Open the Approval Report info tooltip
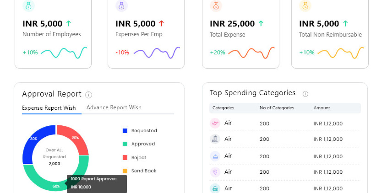The height and width of the screenshot is (193, 387). point(88,95)
